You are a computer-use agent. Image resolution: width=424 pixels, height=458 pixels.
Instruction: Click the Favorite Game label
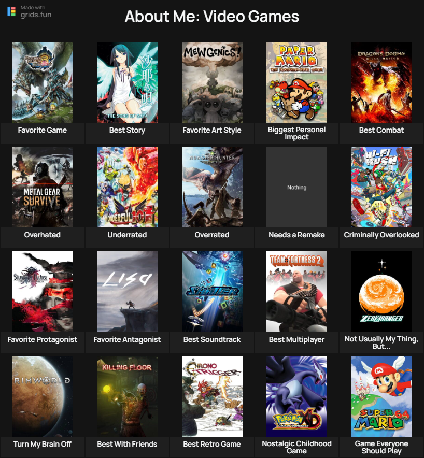pyautogui.click(x=43, y=130)
